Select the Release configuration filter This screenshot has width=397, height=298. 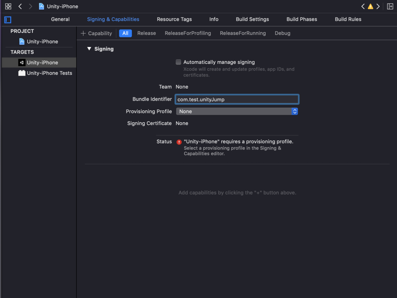point(147,33)
